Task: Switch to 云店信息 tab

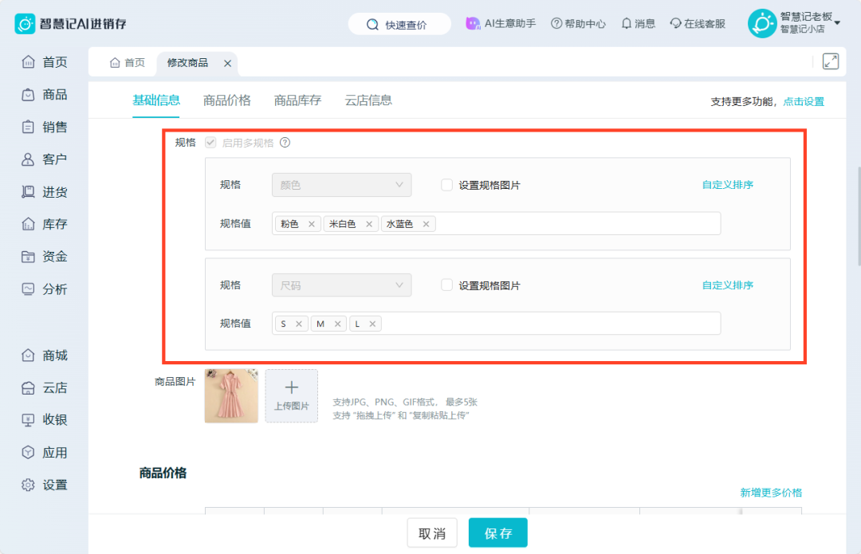Action: [368, 100]
